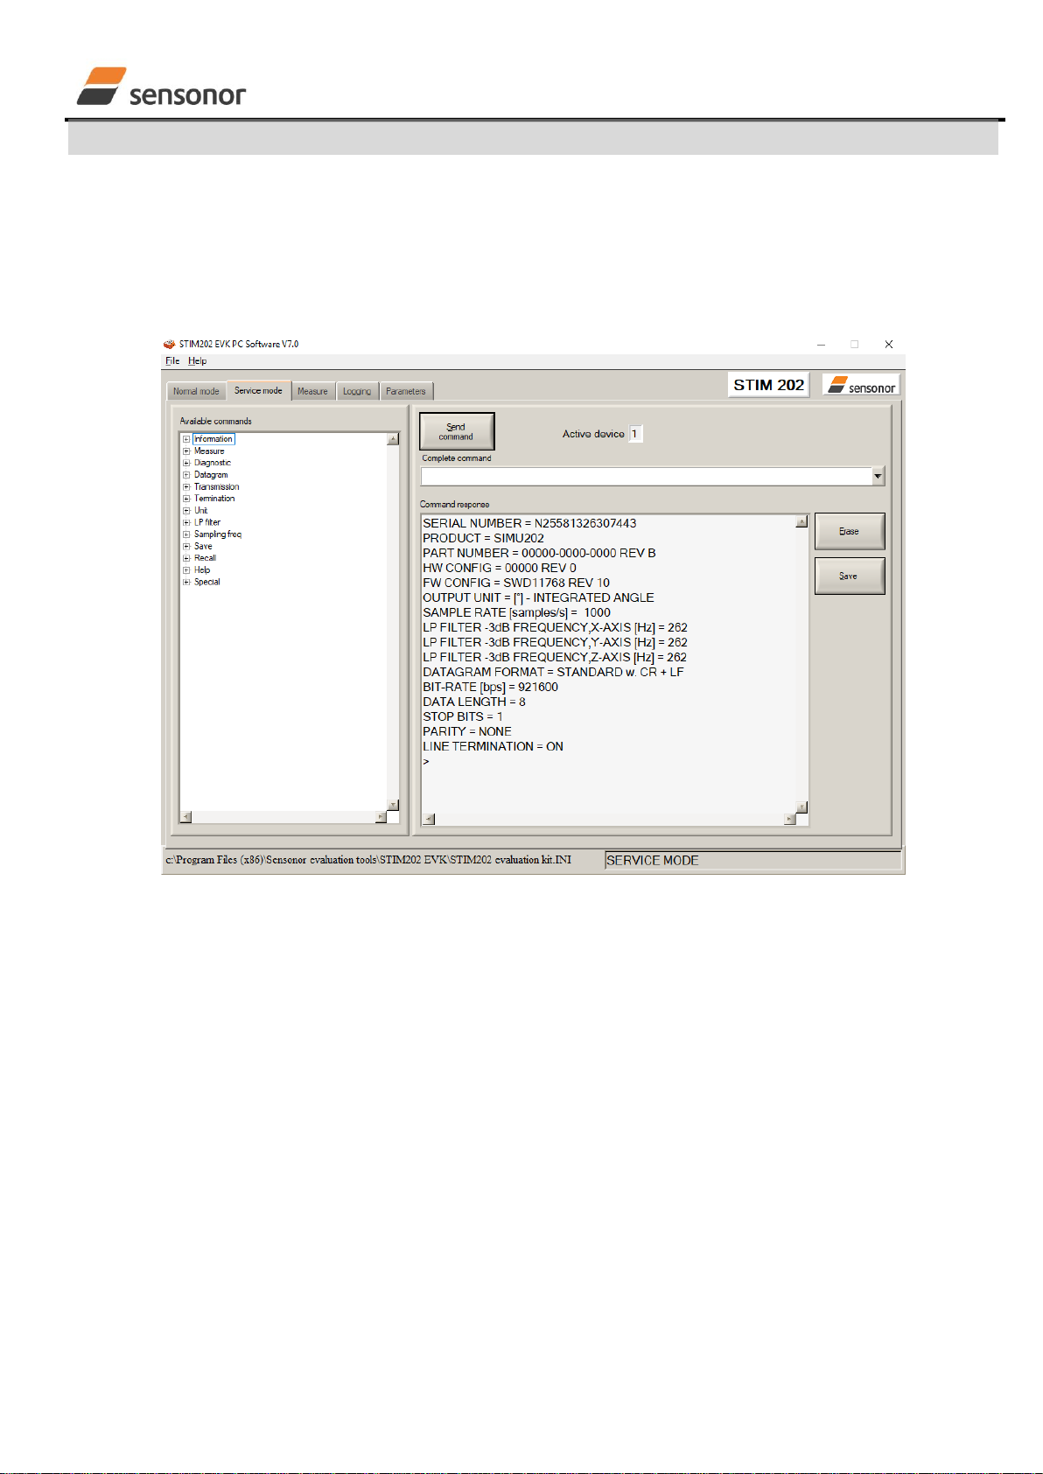Select the Transmission tree item
Image resolution: width=1043 pixels, height=1474 pixels.
(216, 487)
